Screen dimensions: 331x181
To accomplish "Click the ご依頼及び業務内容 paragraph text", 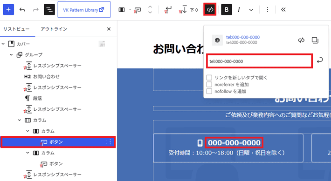I will tap(278, 115).
